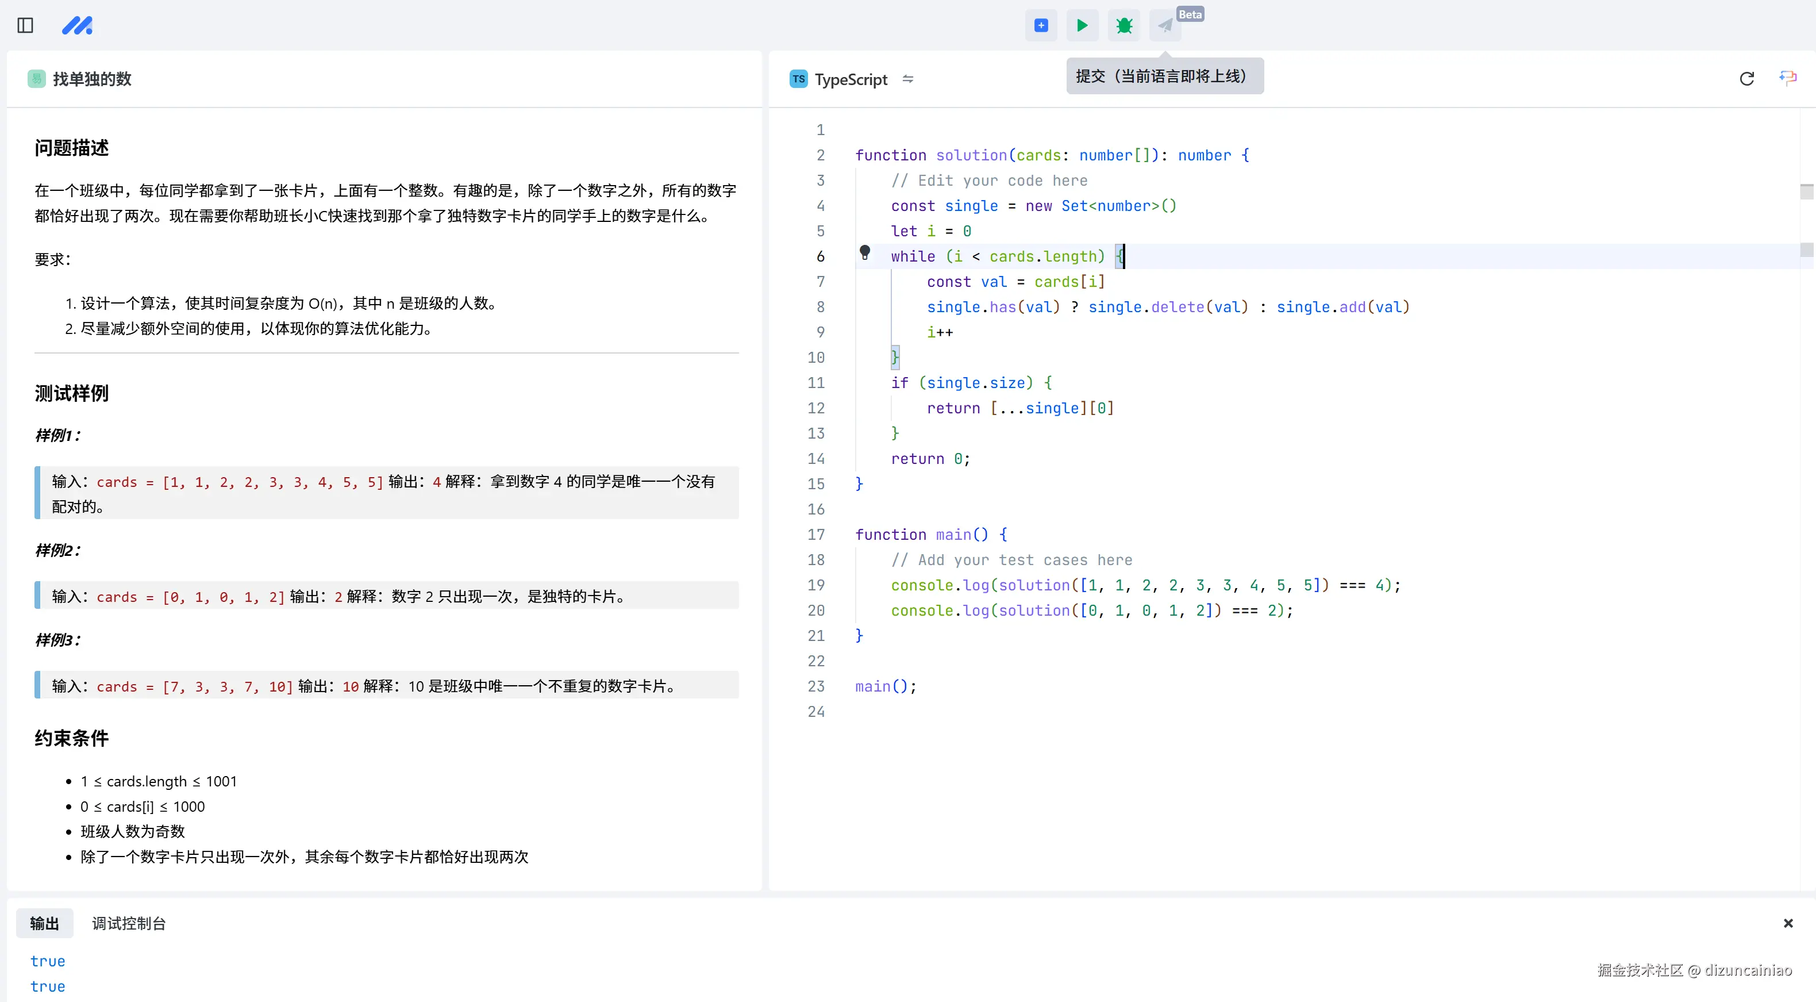Image resolution: width=1816 pixels, height=1002 pixels.
Task: Click the Beta label badge
Action: pos(1190,14)
